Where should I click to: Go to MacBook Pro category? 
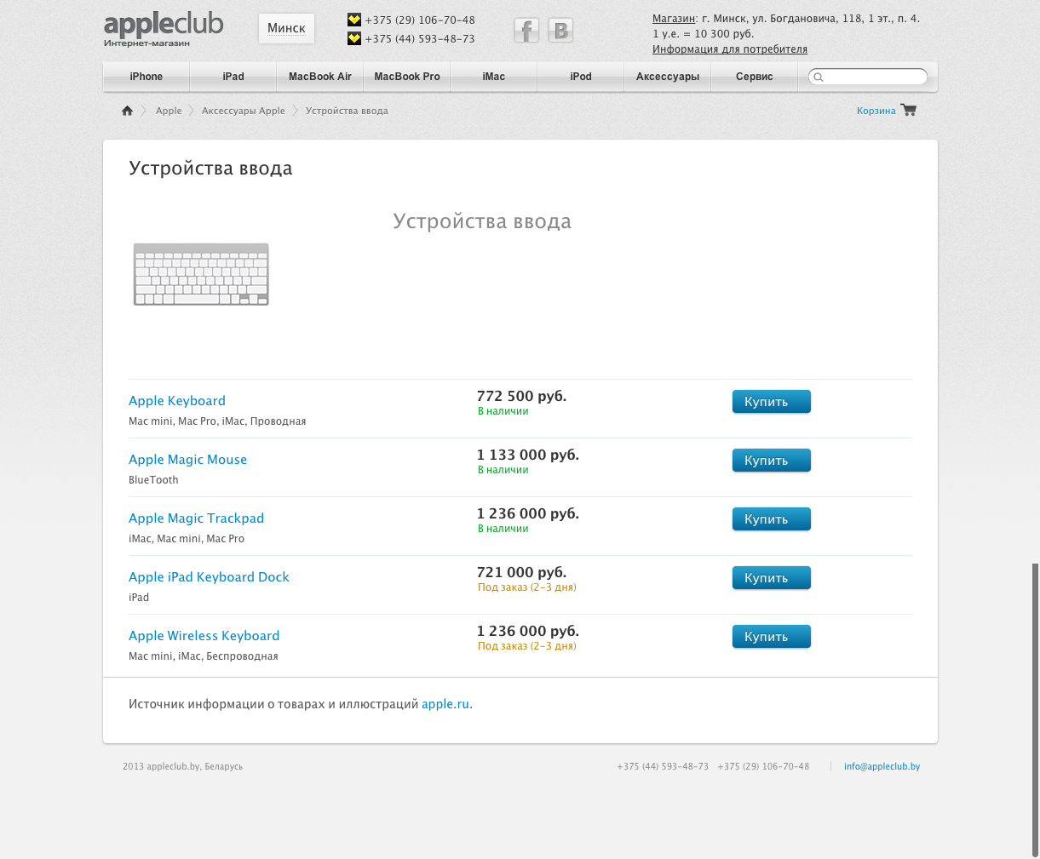click(407, 77)
